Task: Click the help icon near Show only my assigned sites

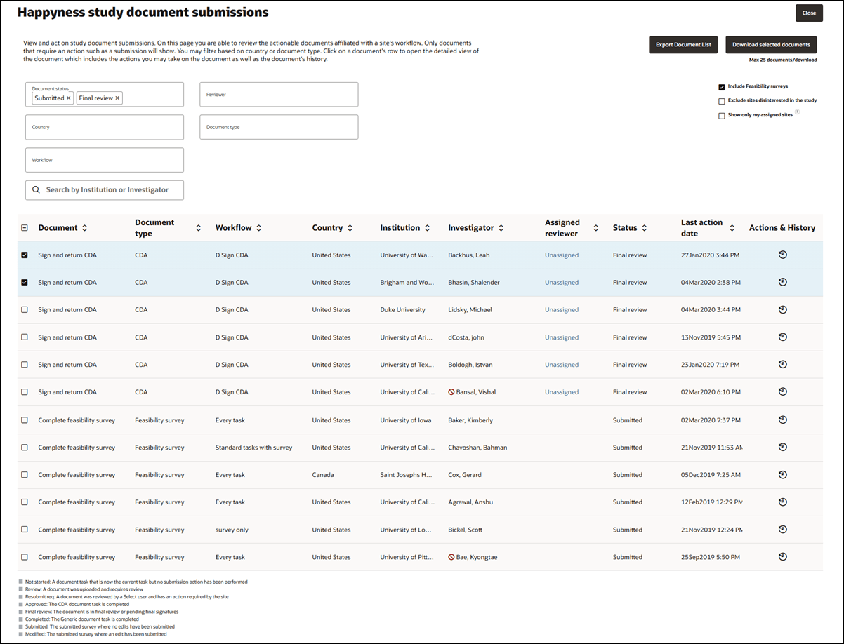Action: click(x=796, y=113)
